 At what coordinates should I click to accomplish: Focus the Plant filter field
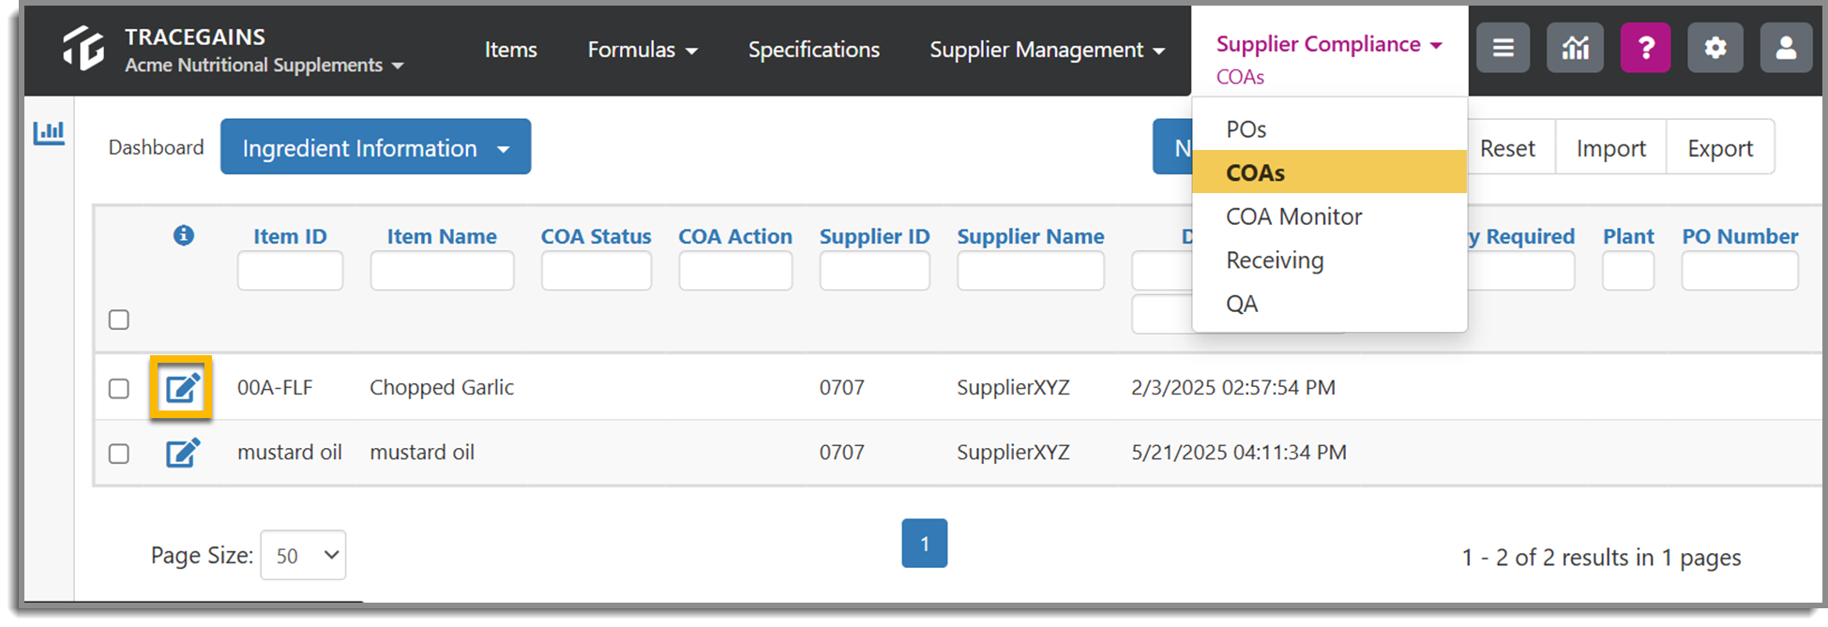coord(1628,271)
